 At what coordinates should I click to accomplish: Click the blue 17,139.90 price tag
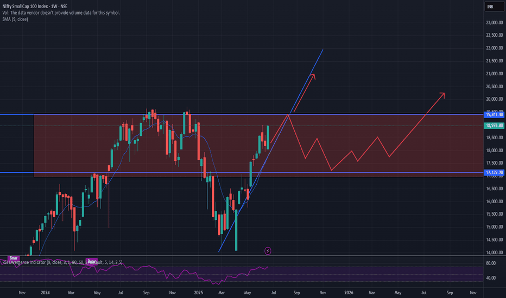(494, 172)
